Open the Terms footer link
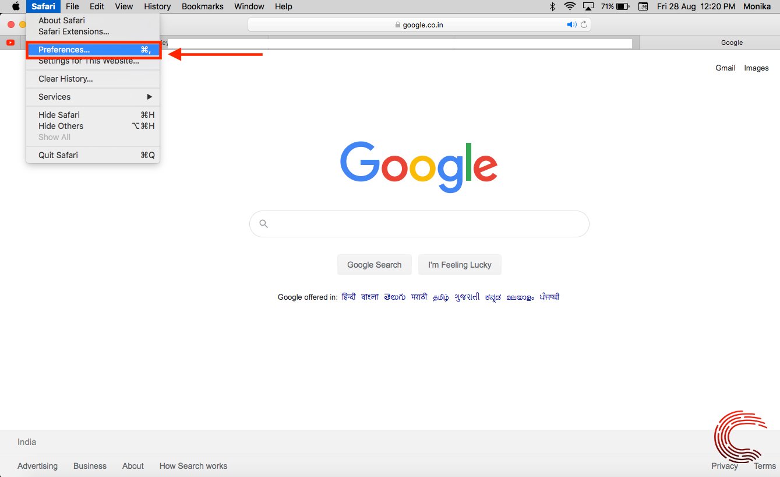 [x=765, y=466]
